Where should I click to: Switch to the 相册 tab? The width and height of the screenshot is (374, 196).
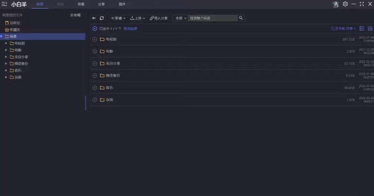point(60,4)
